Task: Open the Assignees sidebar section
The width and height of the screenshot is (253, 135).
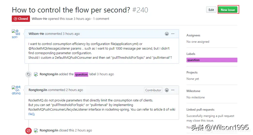Action: (x=193, y=35)
